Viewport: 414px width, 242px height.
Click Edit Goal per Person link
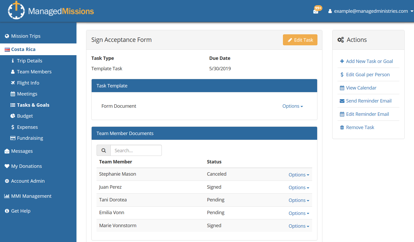pyautogui.click(x=368, y=74)
